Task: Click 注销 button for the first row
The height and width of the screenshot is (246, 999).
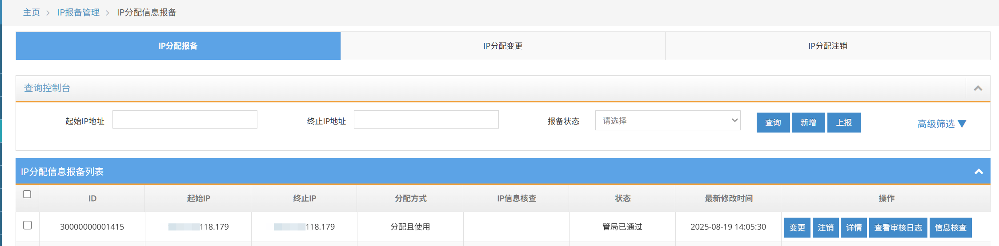Action: (x=825, y=227)
